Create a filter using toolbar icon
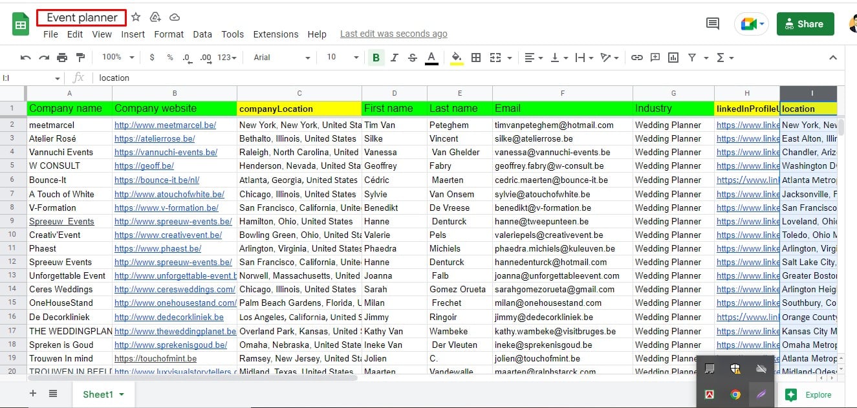Image resolution: width=857 pixels, height=408 pixels. coord(691,57)
